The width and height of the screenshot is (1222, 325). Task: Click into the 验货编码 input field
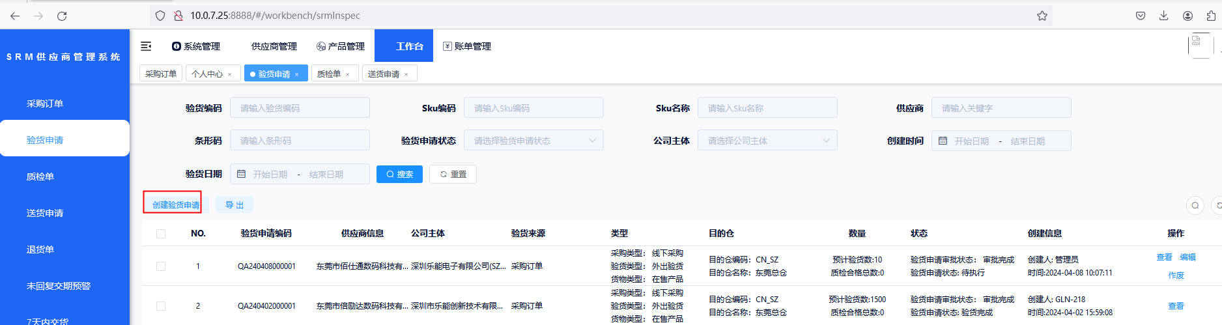point(300,108)
